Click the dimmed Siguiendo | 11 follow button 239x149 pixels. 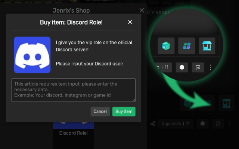(176, 123)
